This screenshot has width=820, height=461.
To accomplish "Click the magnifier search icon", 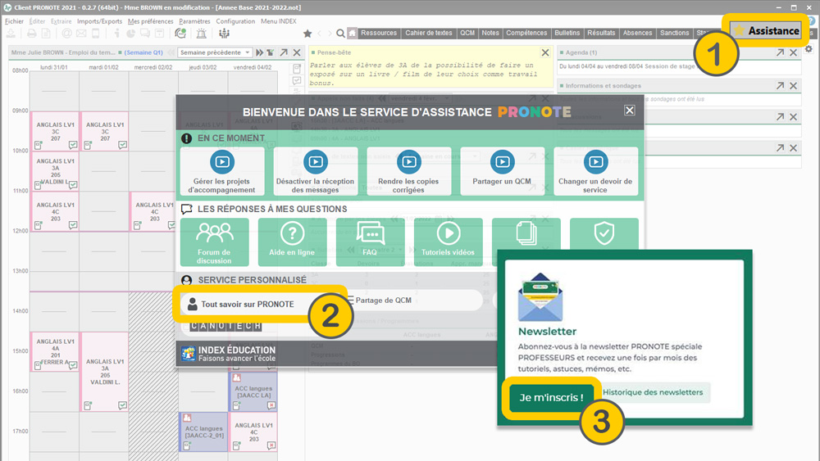I will [x=340, y=34].
